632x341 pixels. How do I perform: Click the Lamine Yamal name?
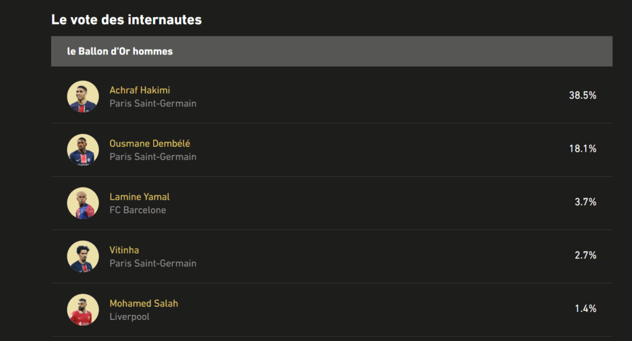pos(139,197)
